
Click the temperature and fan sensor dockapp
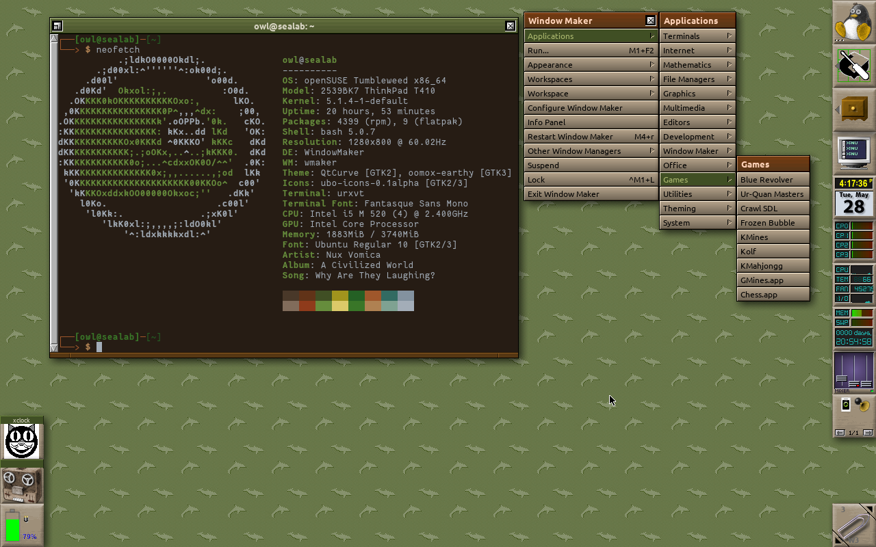point(853,284)
